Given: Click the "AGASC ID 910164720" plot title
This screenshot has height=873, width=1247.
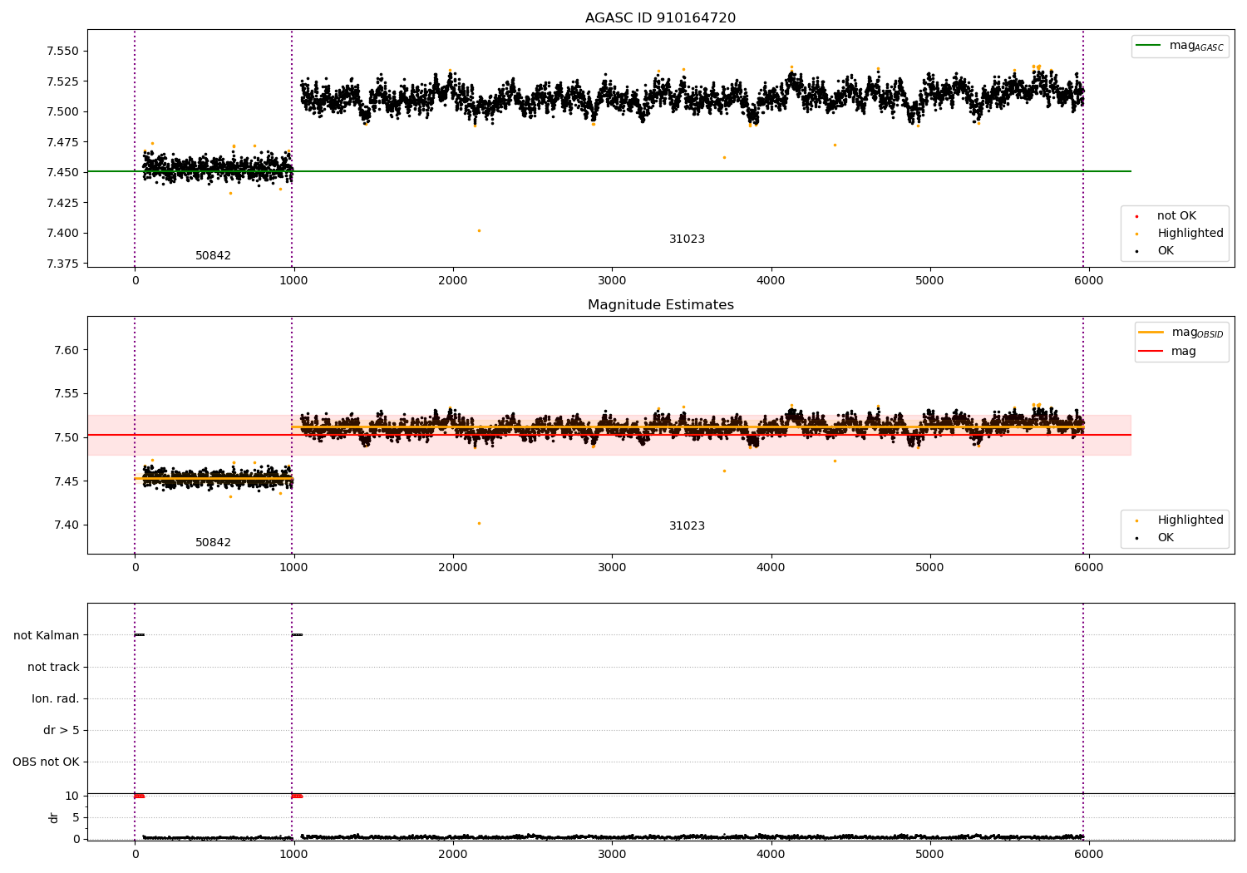Looking at the screenshot, I should 660,18.
